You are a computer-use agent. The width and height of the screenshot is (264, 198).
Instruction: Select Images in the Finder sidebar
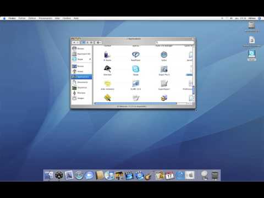81,98
